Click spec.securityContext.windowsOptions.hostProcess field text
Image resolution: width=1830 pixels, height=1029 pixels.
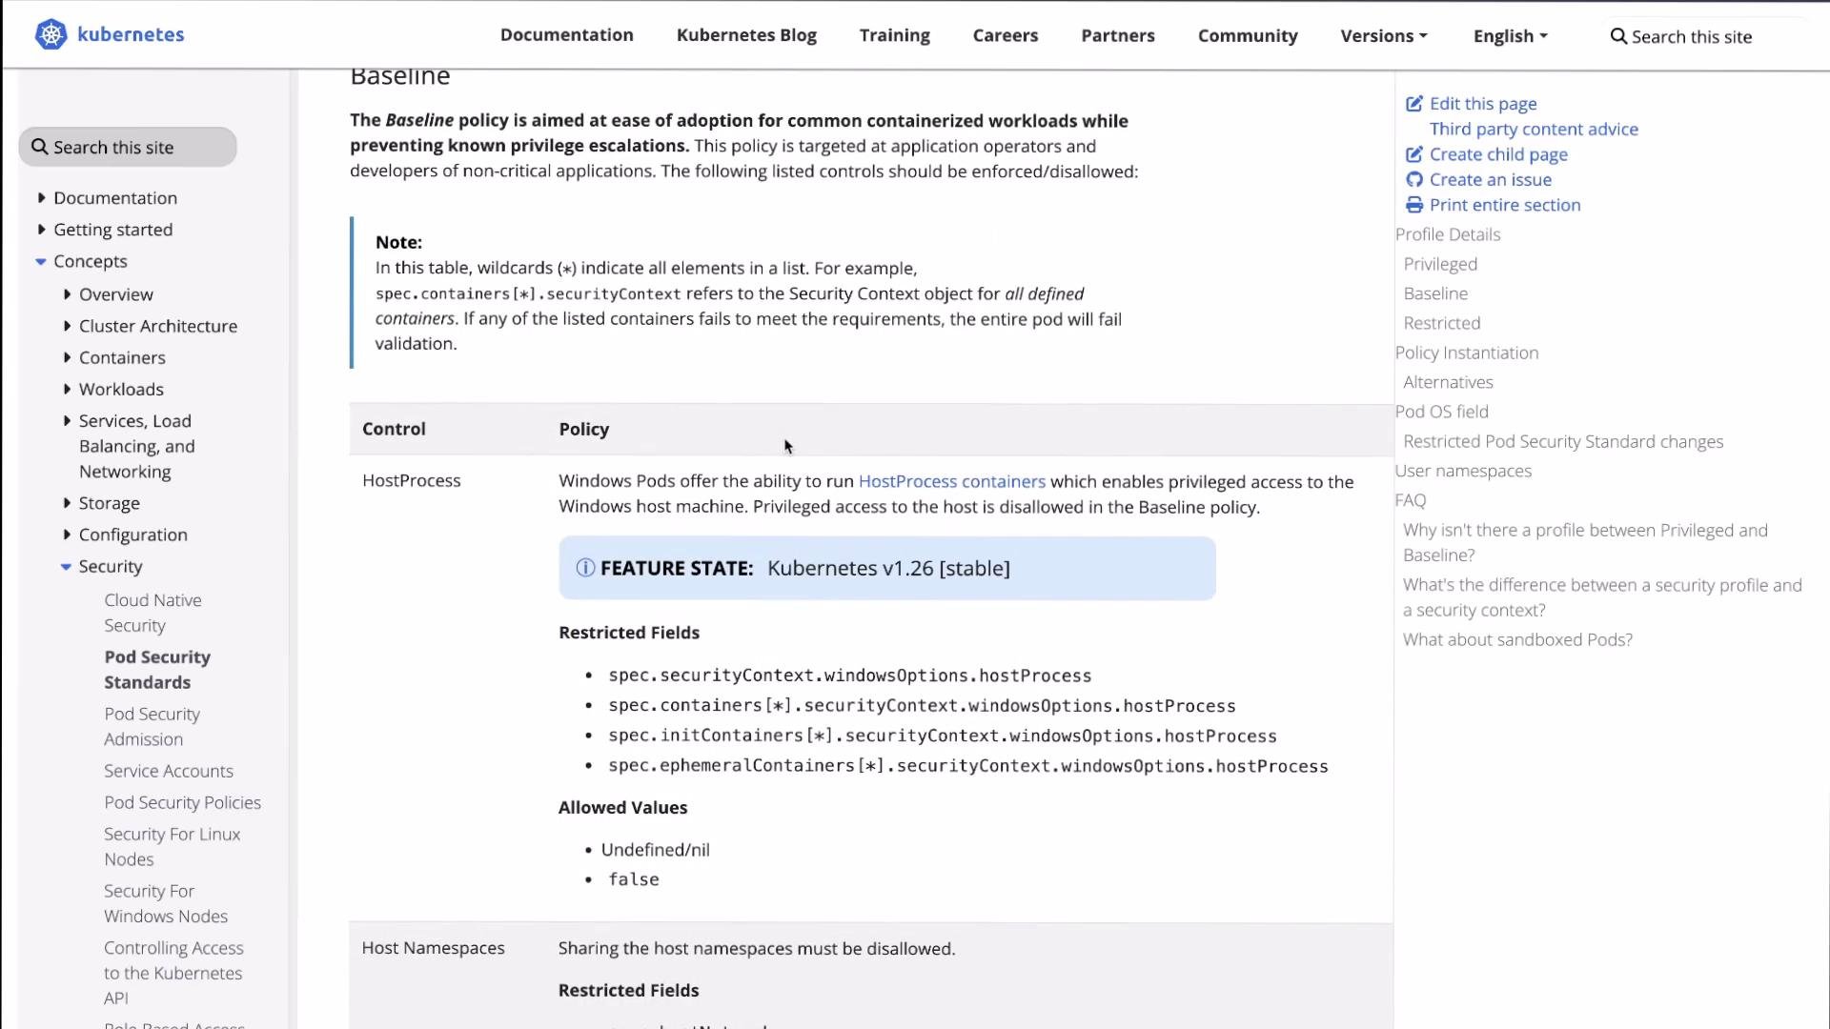(849, 676)
